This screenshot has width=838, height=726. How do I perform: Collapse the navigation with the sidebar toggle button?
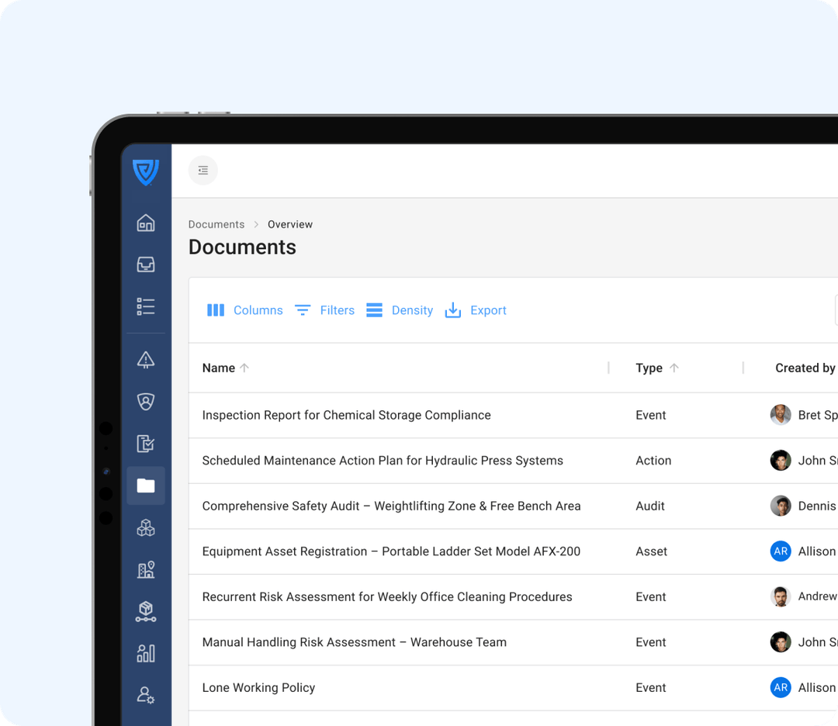click(203, 170)
